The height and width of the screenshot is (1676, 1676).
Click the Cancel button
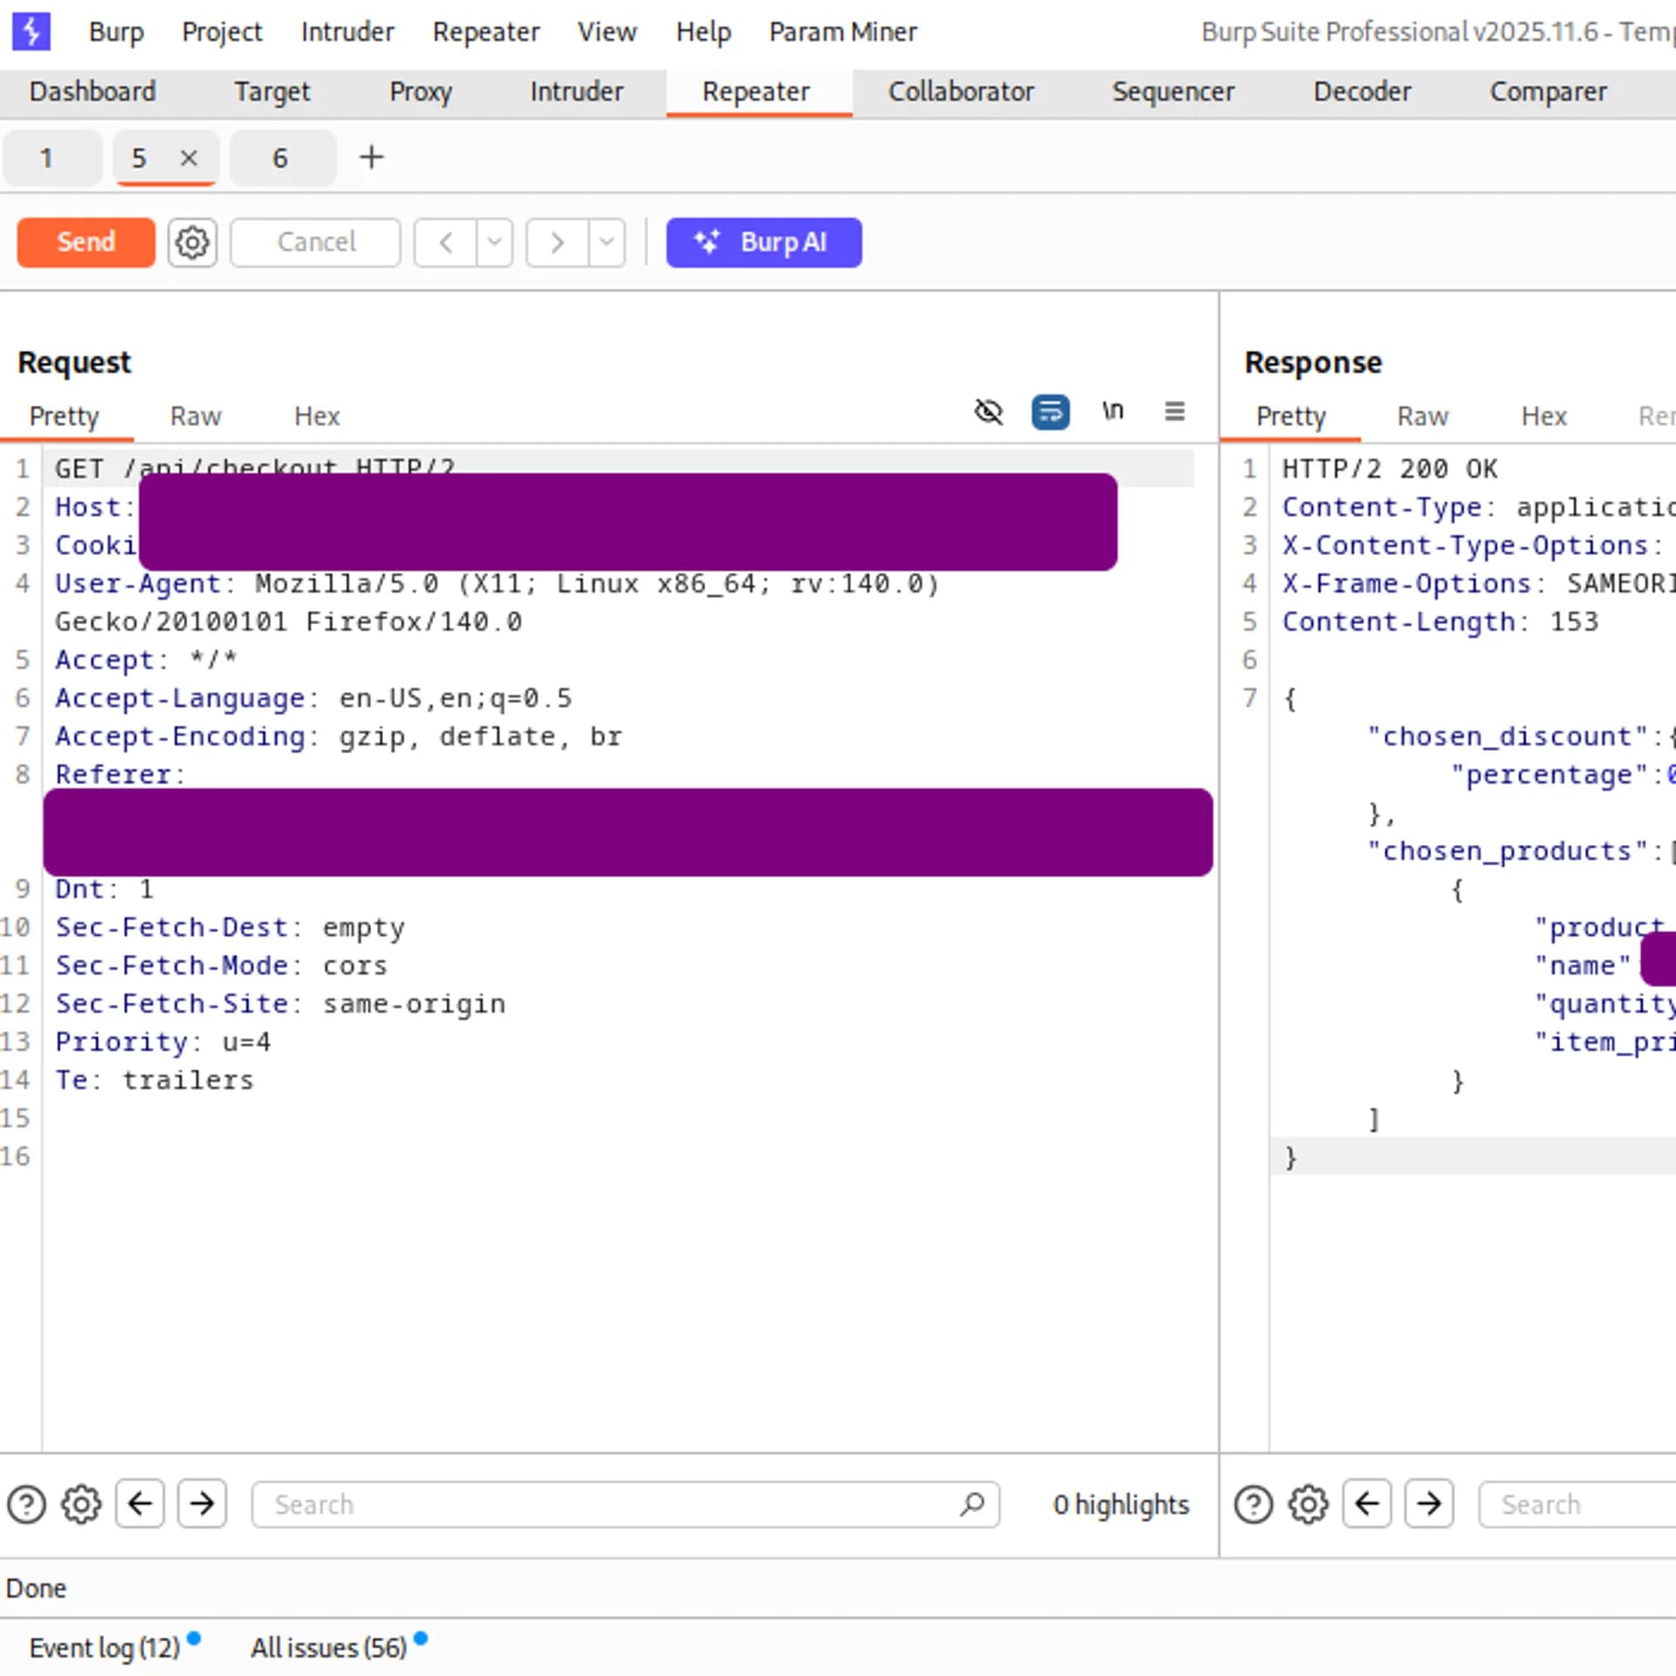coord(316,242)
